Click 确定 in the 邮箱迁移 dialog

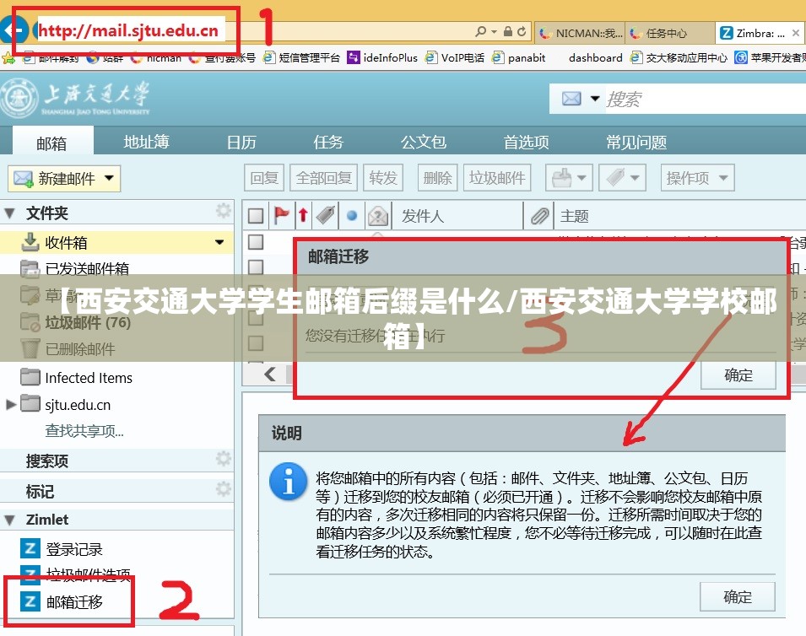click(738, 375)
